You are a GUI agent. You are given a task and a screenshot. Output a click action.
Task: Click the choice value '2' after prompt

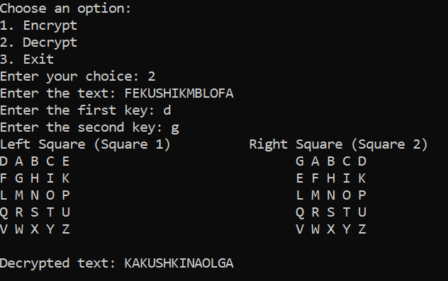[x=152, y=76]
